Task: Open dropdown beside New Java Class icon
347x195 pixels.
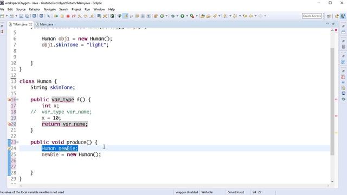Action: tap(166, 16)
